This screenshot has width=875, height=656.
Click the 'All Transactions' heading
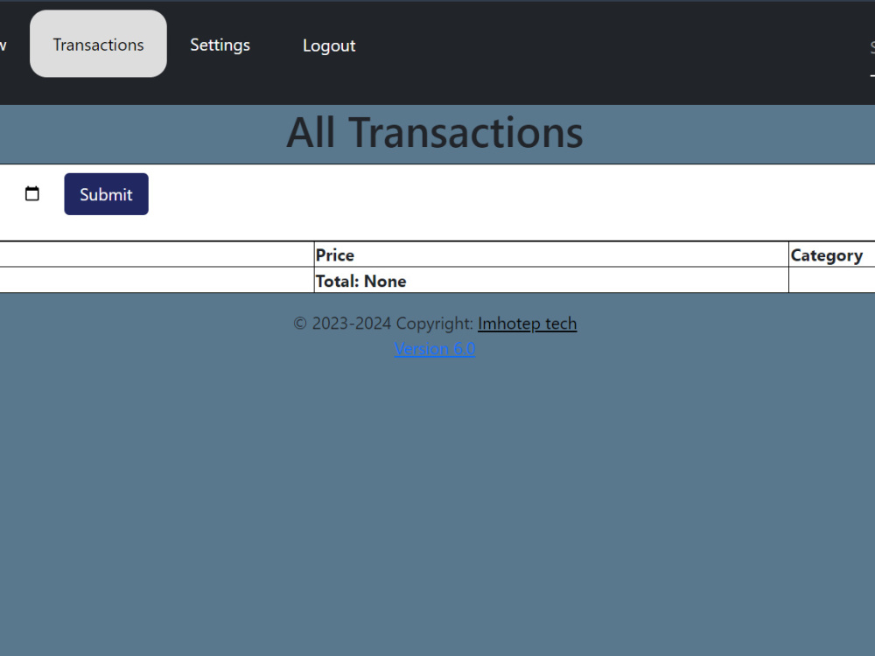point(435,133)
